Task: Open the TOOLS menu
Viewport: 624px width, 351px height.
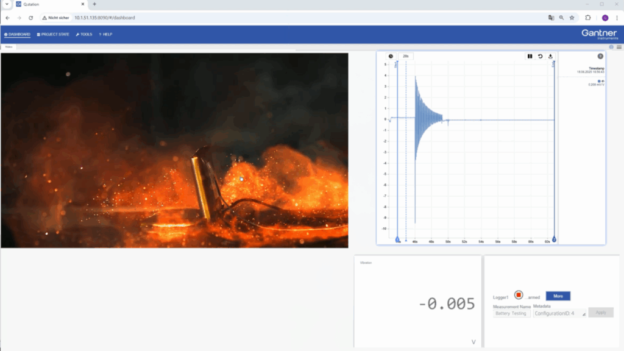Action: (84, 34)
